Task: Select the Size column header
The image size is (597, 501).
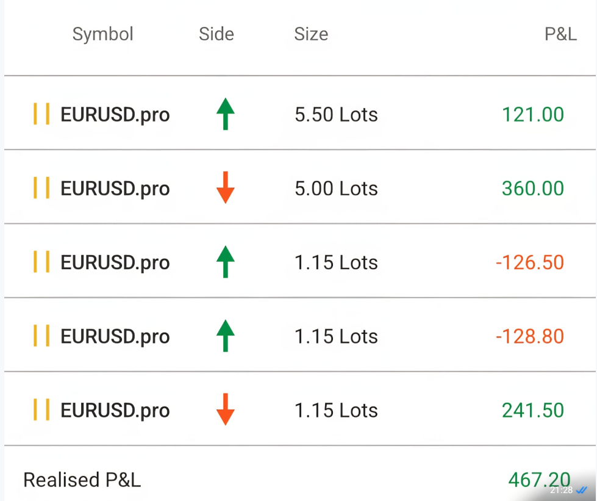Action: (x=311, y=34)
